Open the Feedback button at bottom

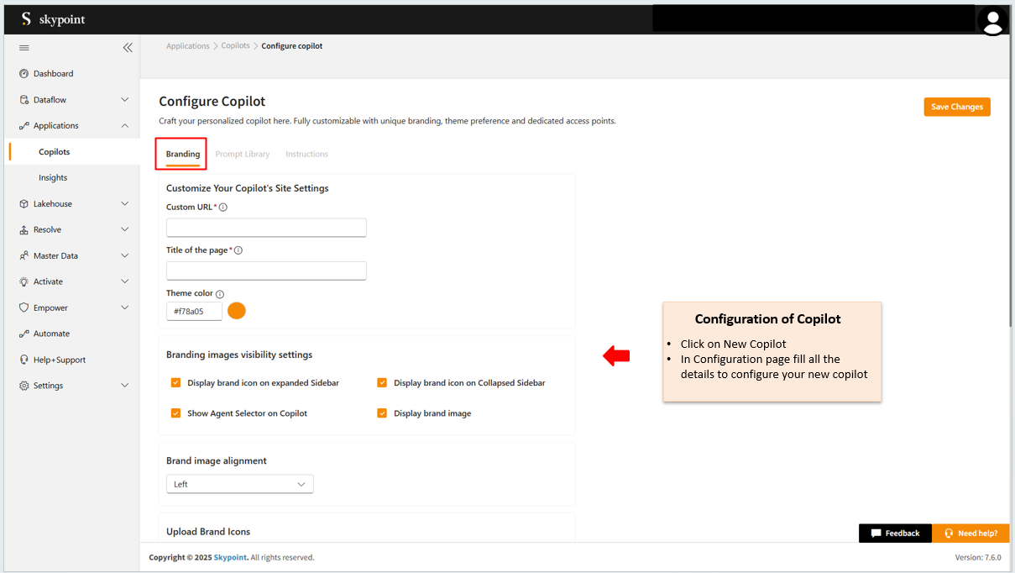click(x=894, y=534)
